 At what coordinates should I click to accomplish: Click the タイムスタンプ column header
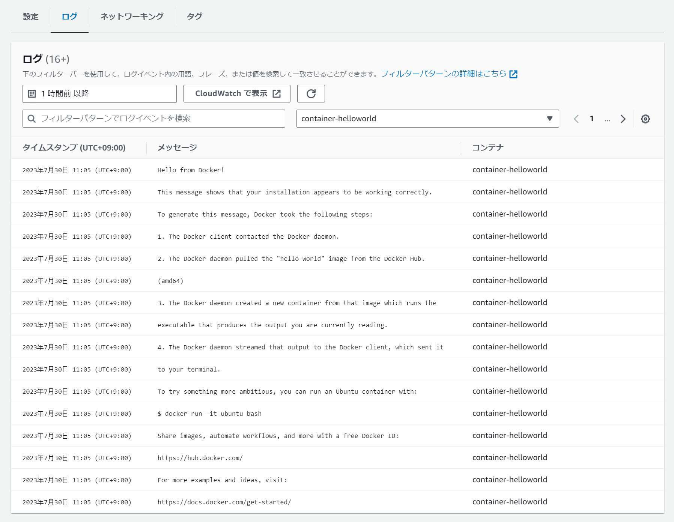coord(74,148)
